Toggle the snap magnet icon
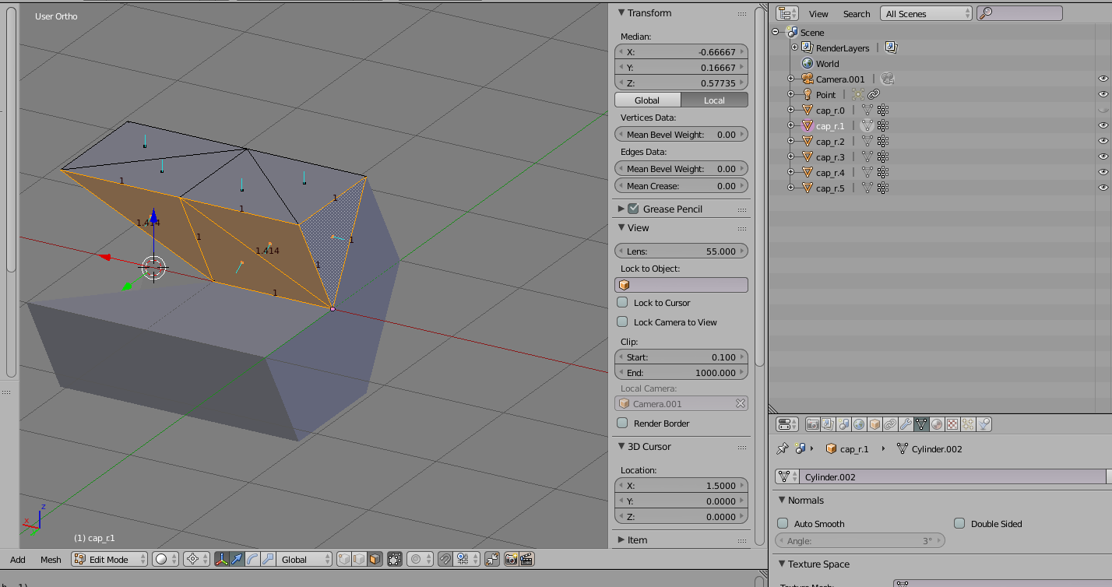1112x587 pixels. coord(445,559)
